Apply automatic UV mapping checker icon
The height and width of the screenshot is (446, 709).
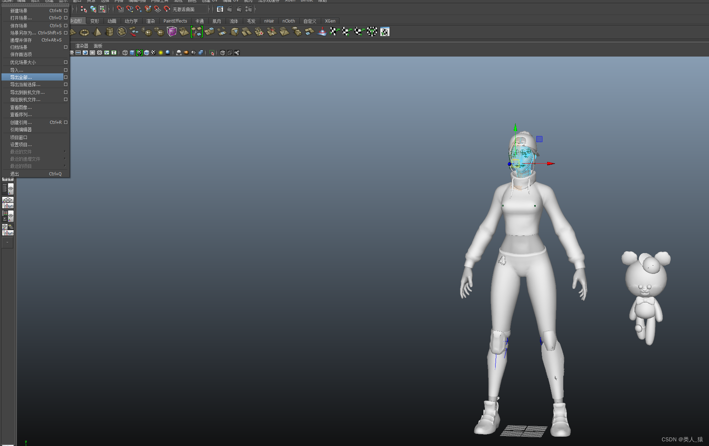[x=372, y=32]
